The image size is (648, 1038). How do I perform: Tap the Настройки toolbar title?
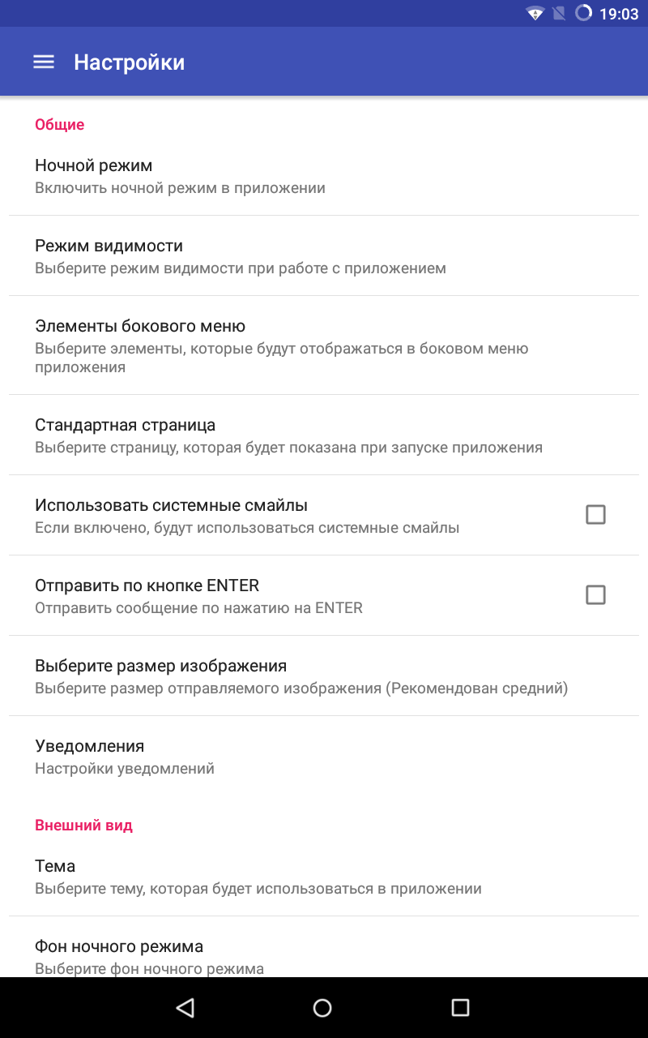(130, 62)
